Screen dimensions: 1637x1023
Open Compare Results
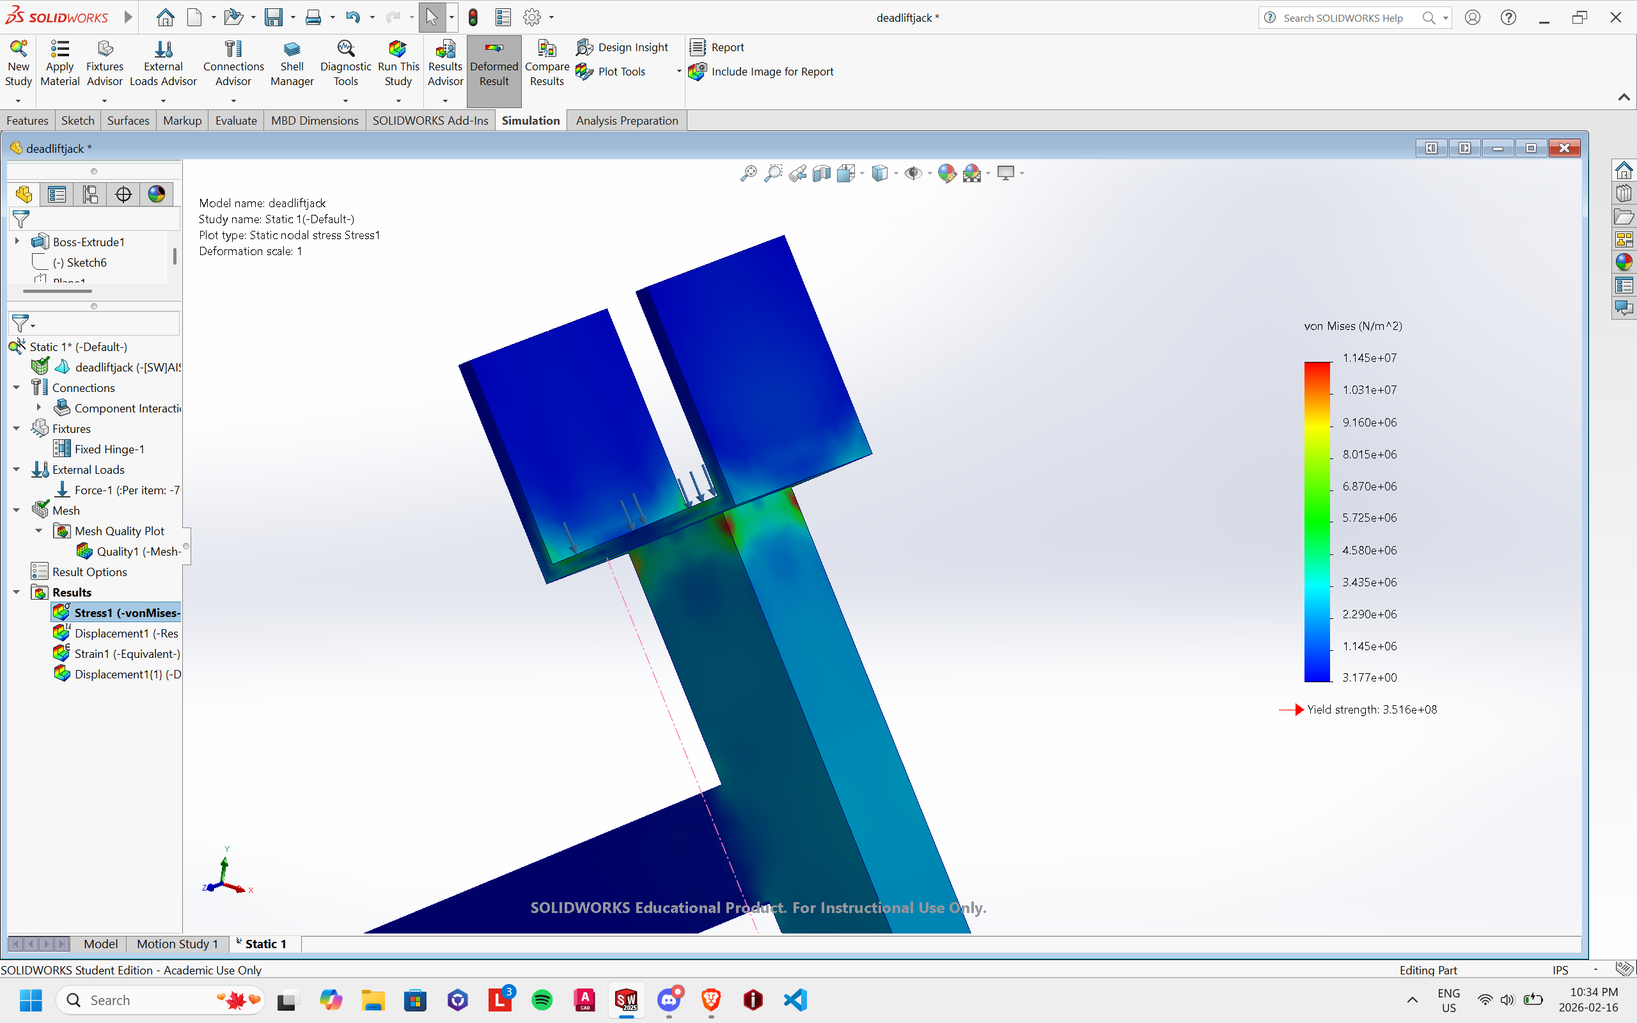547,63
